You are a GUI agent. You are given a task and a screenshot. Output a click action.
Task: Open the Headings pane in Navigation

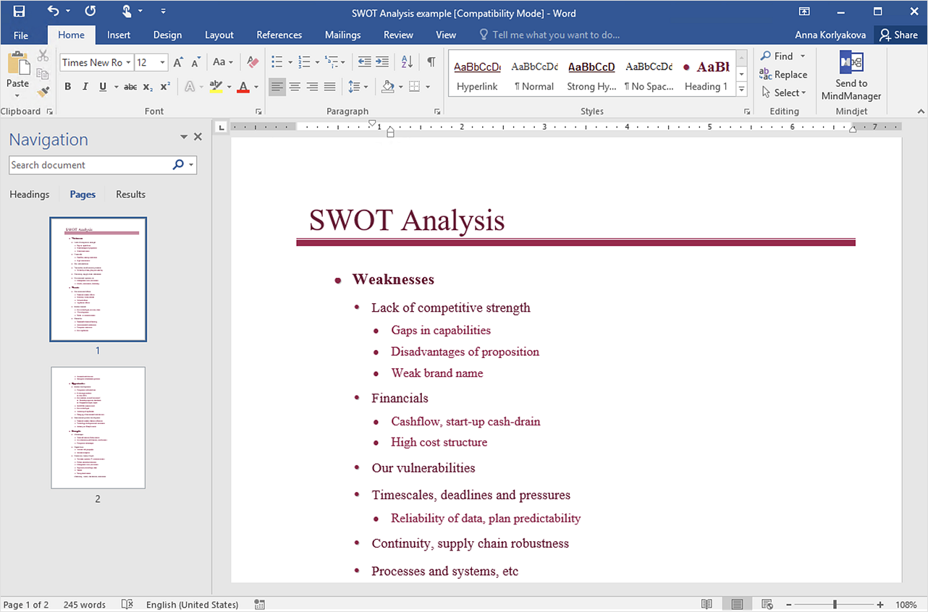pyautogui.click(x=29, y=194)
